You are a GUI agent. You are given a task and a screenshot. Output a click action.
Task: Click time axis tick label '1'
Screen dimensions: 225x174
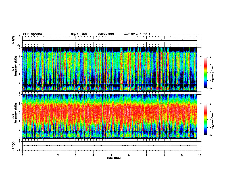point(40,155)
